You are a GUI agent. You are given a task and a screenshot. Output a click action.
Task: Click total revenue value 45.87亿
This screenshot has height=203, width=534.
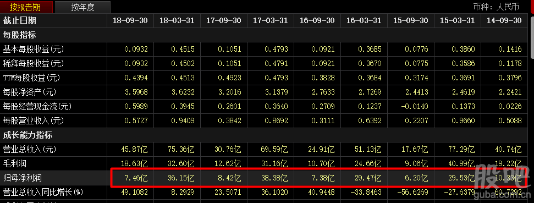pyautogui.click(x=135, y=149)
